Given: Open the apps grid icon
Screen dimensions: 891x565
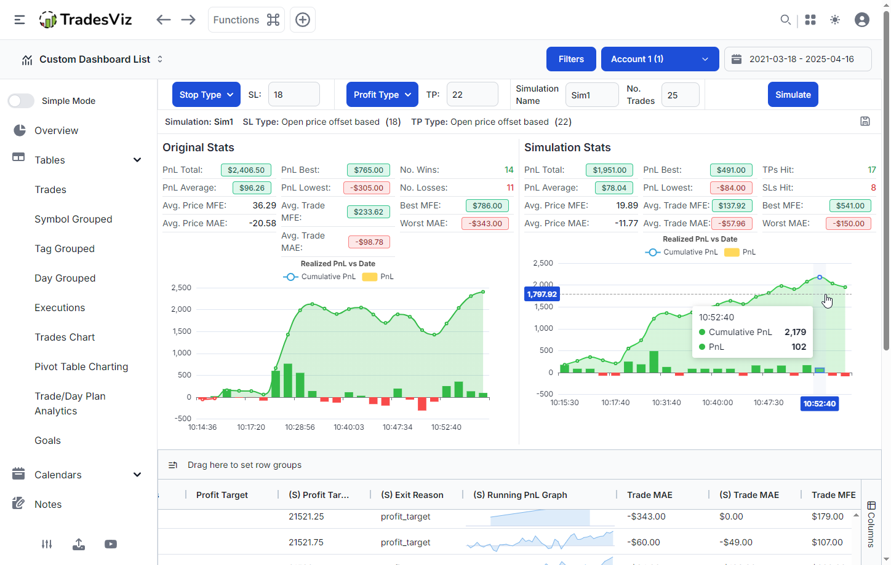Looking at the screenshot, I should pos(810,20).
